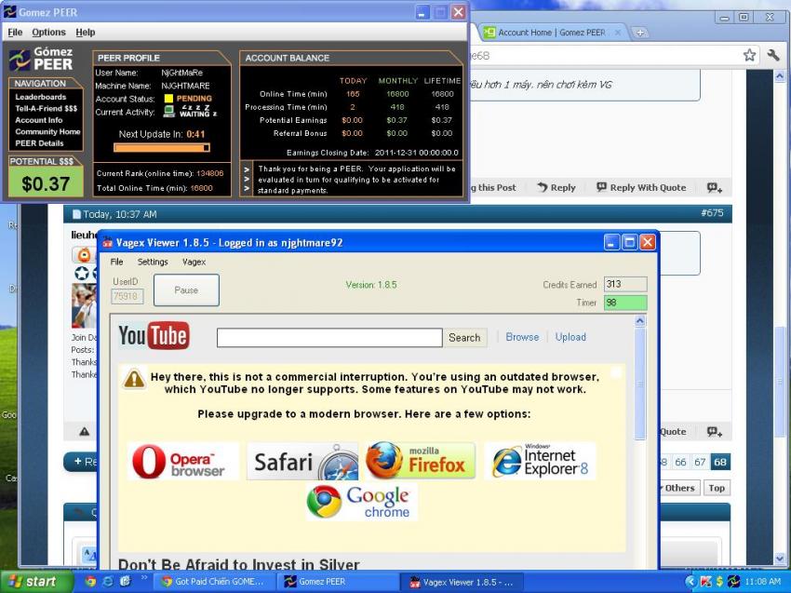Image resolution: width=791 pixels, height=593 pixels.
Task: Click the Vagex Viewer scroll up arrow
Action: tap(639, 321)
